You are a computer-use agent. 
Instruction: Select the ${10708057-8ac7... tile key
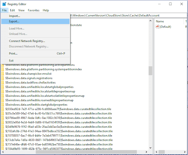(x=59, y=135)
